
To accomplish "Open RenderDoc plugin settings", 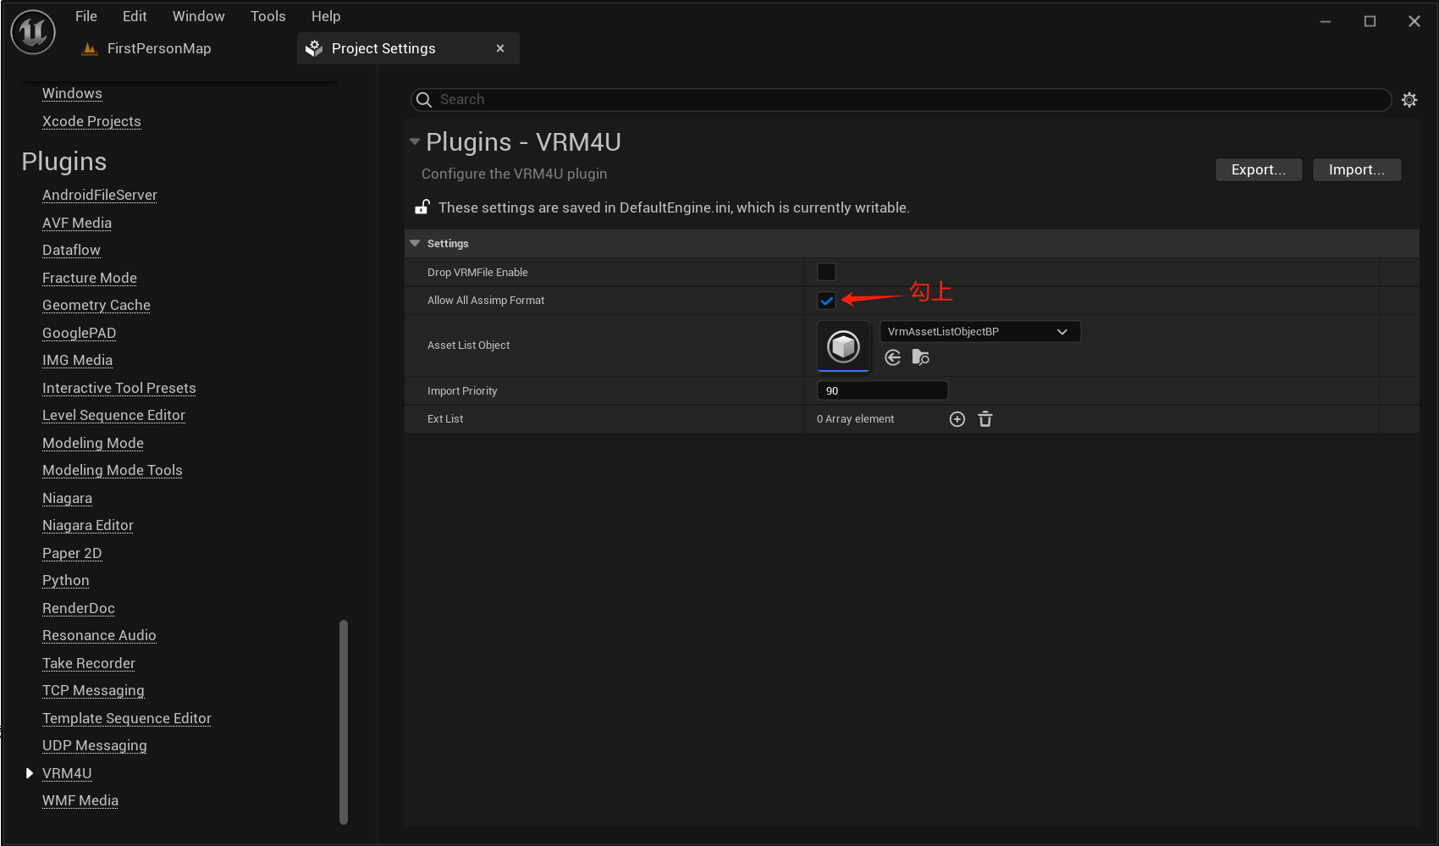I will coord(79,608).
